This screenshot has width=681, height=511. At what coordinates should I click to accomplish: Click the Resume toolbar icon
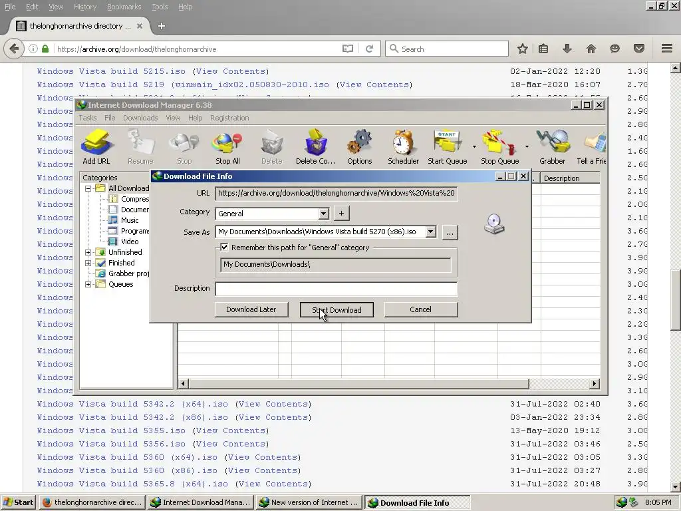coord(140,146)
